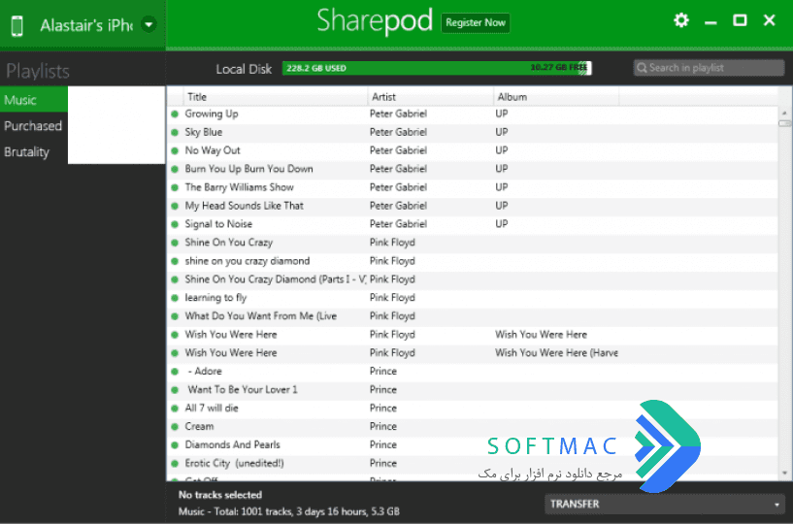The height and width of the screenshot is (524, 793).
Task: Click the green dot beside - Adore
Action: (x=175, y=372)
